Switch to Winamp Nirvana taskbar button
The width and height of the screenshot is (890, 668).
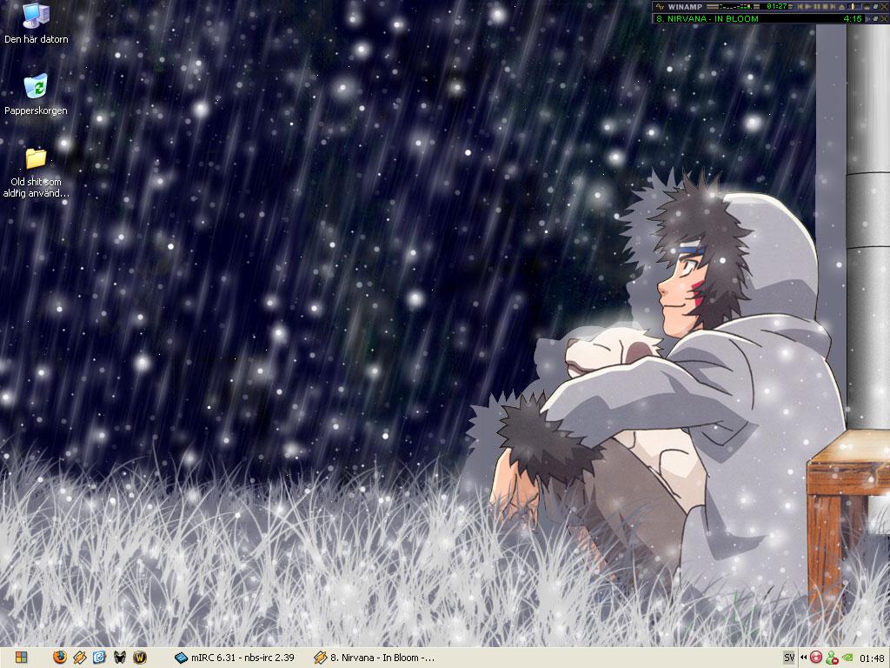click(x=375, y=658)
